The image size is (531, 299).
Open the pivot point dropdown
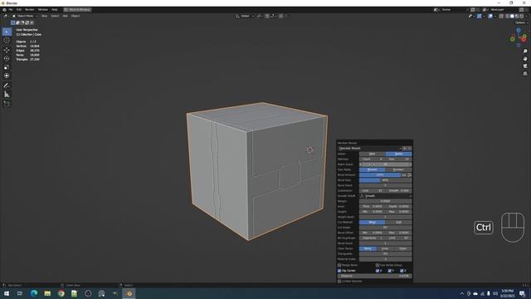260,16
